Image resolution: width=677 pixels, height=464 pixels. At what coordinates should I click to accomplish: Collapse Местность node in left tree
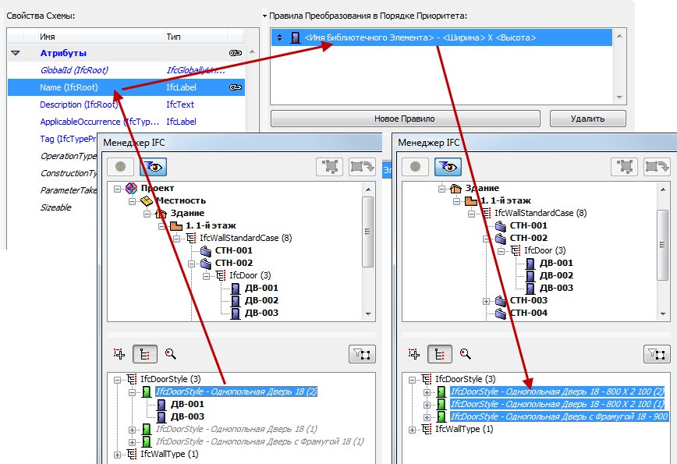(x=132, y=201)
